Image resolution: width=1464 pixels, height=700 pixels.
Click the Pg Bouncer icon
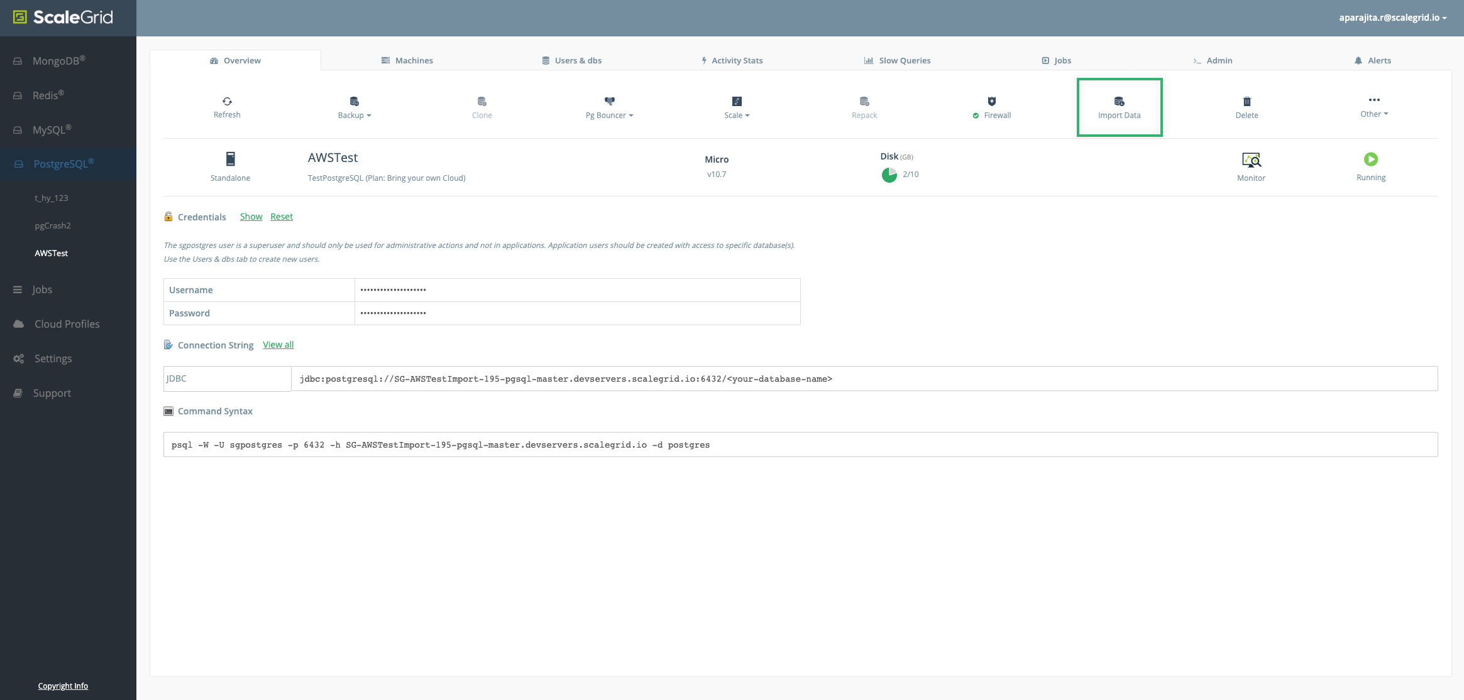tap(610, 100)
